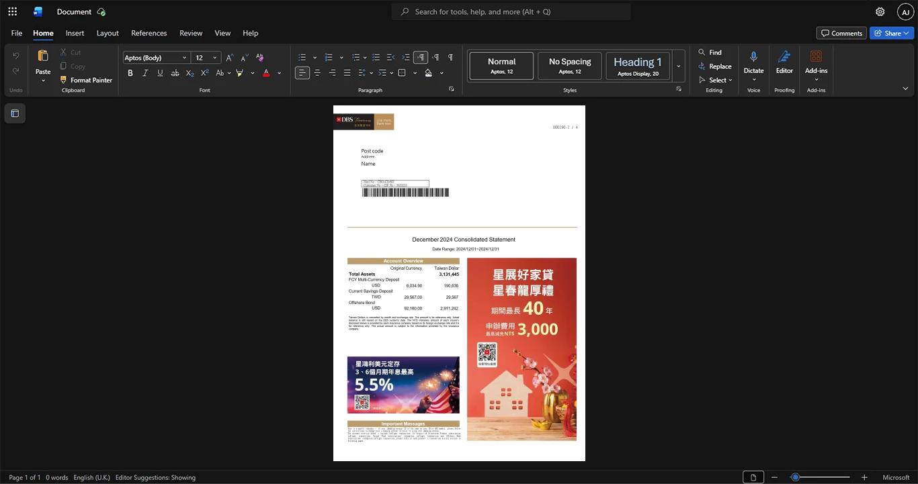Open highlight color dropdown arrow
Viewport: 918px width, 484px height.
click(253, 72)
